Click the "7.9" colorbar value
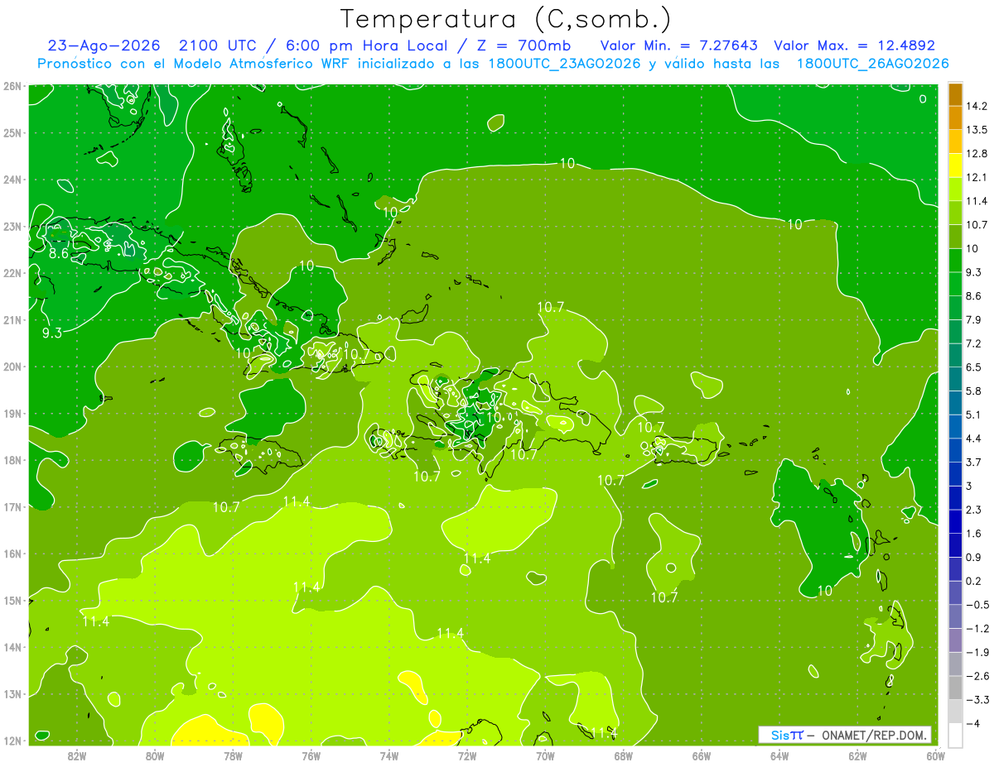The width and height of the screenshot is (994, 767). click(x=973, y=319)
